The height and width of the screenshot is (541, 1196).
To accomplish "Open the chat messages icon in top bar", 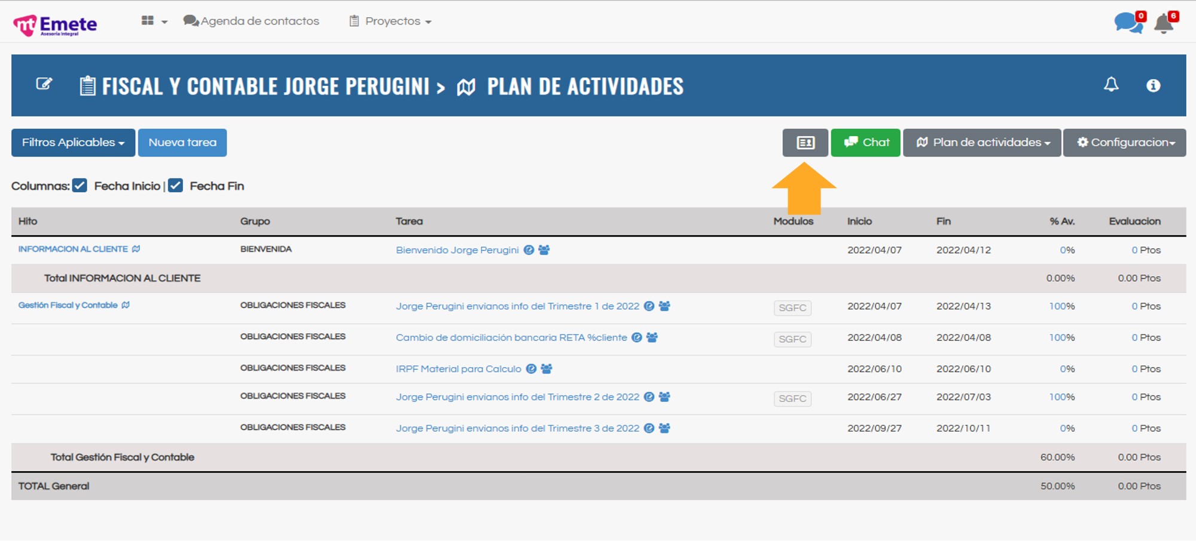I will (1127, 23).
